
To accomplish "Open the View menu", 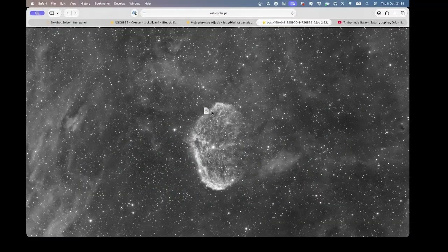I will click(x=73, y=3).
